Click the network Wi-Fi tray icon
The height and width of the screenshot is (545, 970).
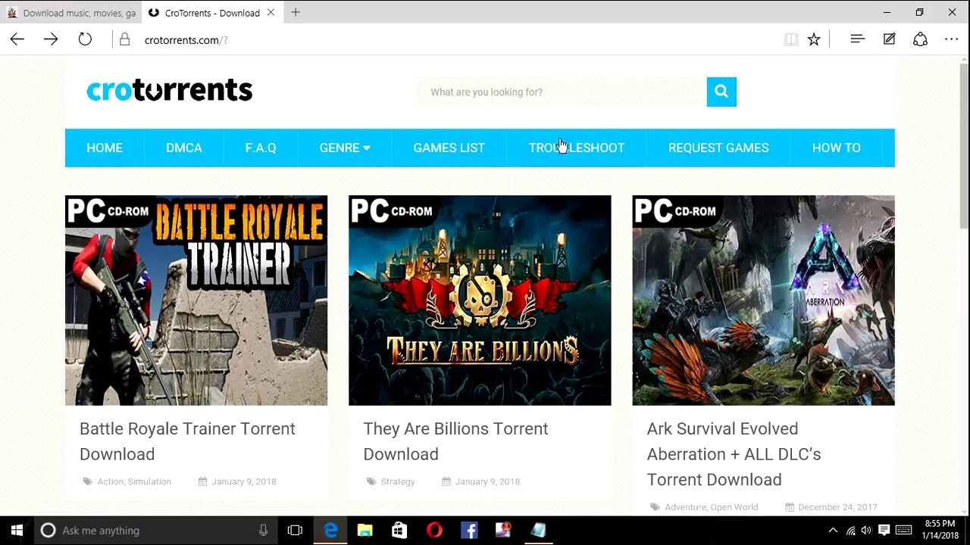[x=850, y=530]
